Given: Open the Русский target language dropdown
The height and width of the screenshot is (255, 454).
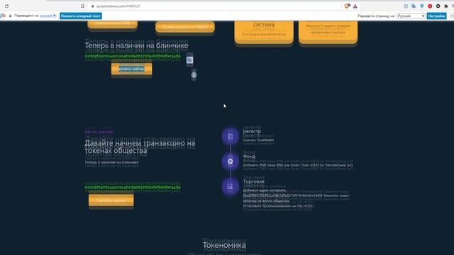Looking at the screenshot, I should pos(411,16).
